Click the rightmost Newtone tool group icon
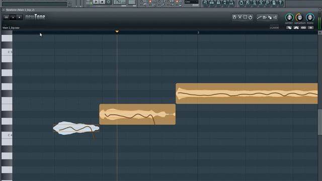The width and height of the screenshot is (322, 181). click(275, 18)
